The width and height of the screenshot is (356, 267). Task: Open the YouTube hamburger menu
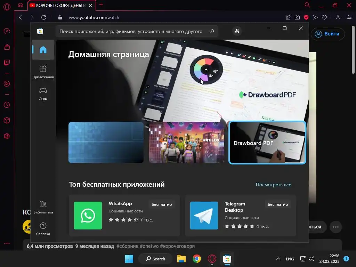pos(27,34)
